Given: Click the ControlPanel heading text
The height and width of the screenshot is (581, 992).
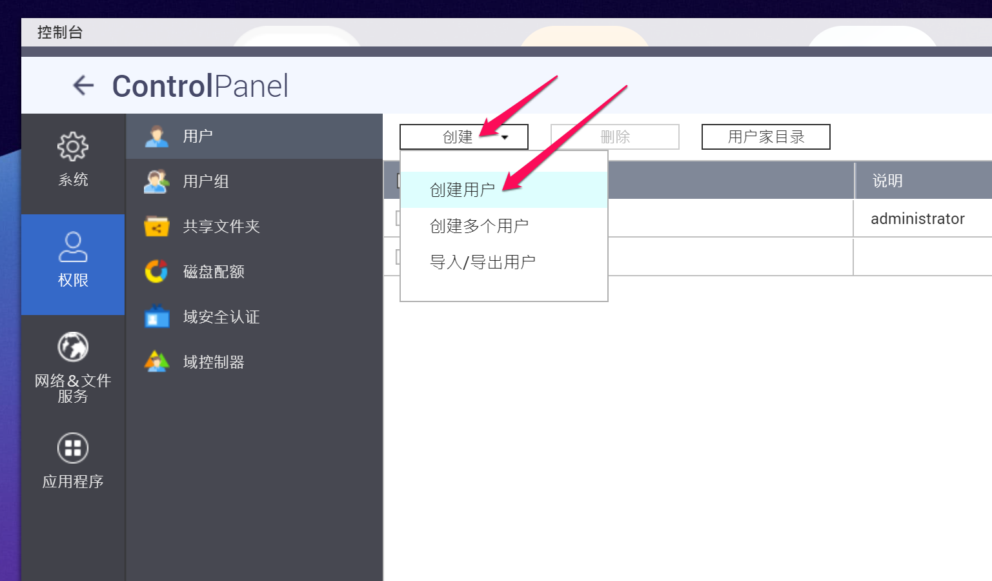Looking at the screenshot, I should tap(200, 86).
